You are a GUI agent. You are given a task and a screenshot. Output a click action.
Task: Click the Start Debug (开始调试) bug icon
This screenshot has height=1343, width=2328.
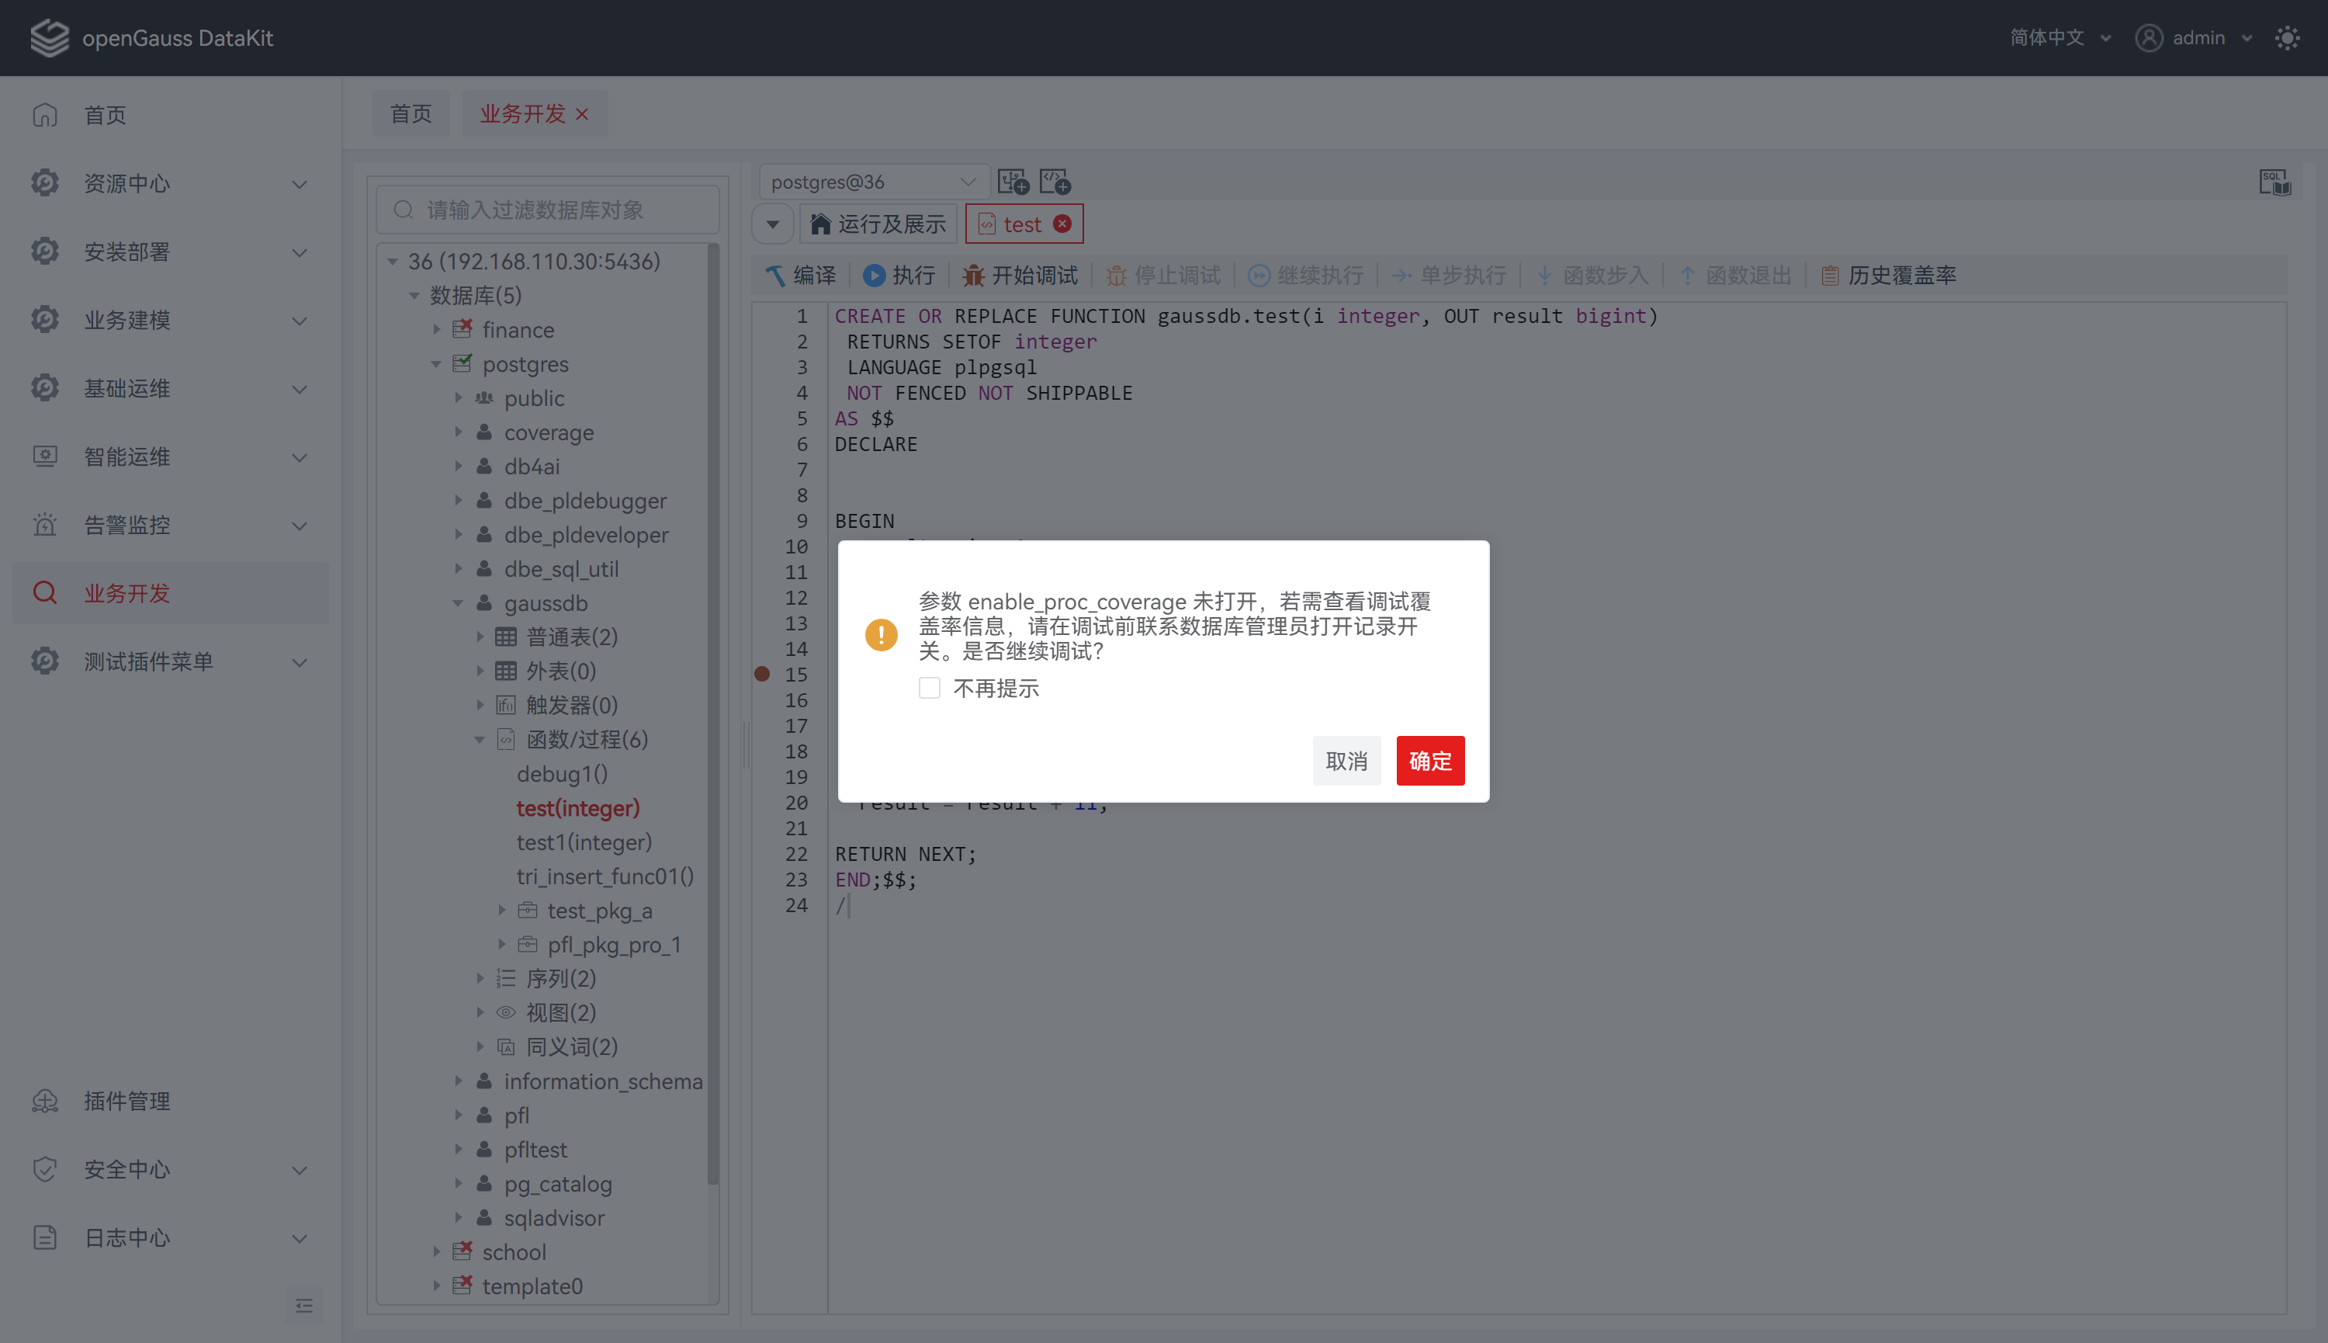tap(972, 275)
